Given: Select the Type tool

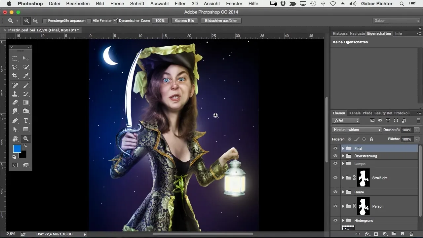Looking at the screenshot, I should (26, 121).
